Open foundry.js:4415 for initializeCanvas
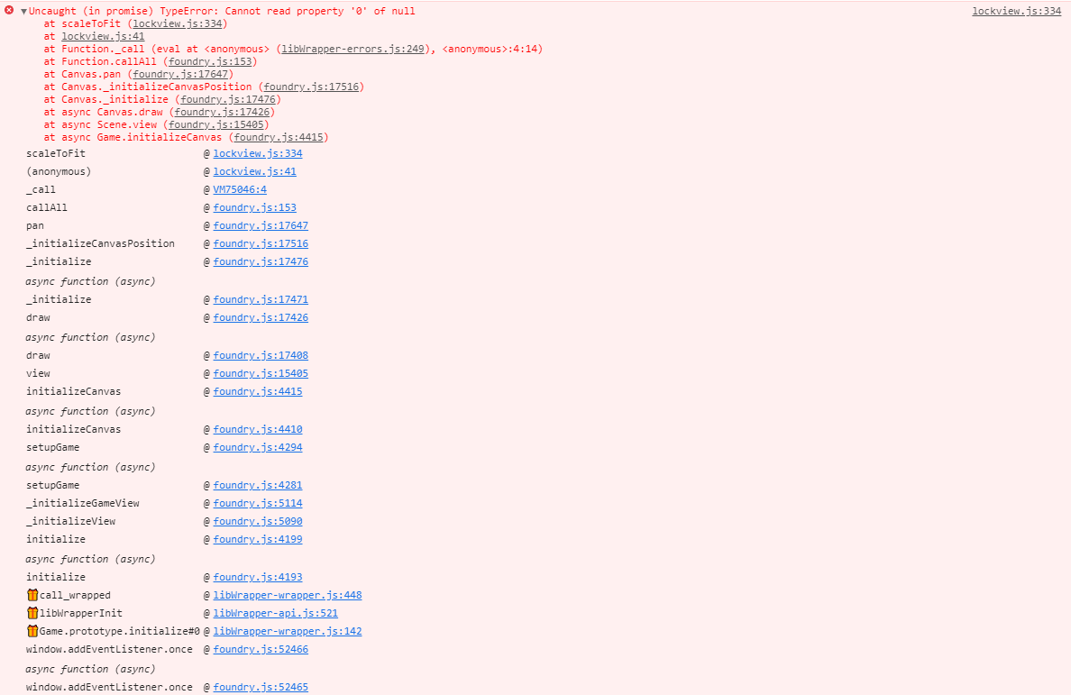This screenshot has width=1071, height=695. pos(259,391)
